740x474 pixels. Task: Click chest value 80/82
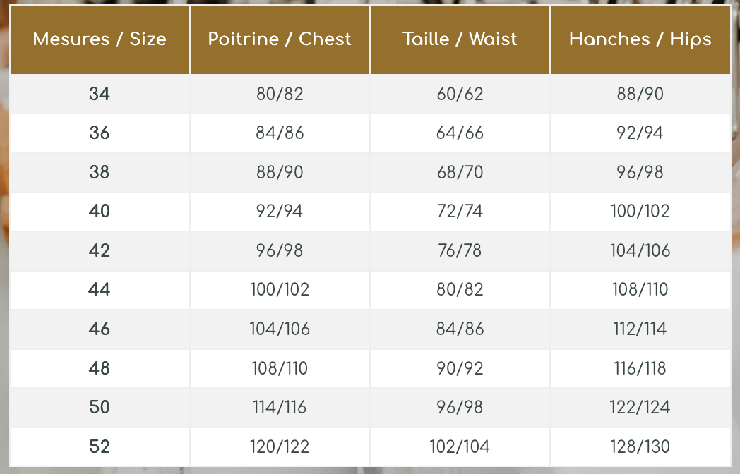280,94
